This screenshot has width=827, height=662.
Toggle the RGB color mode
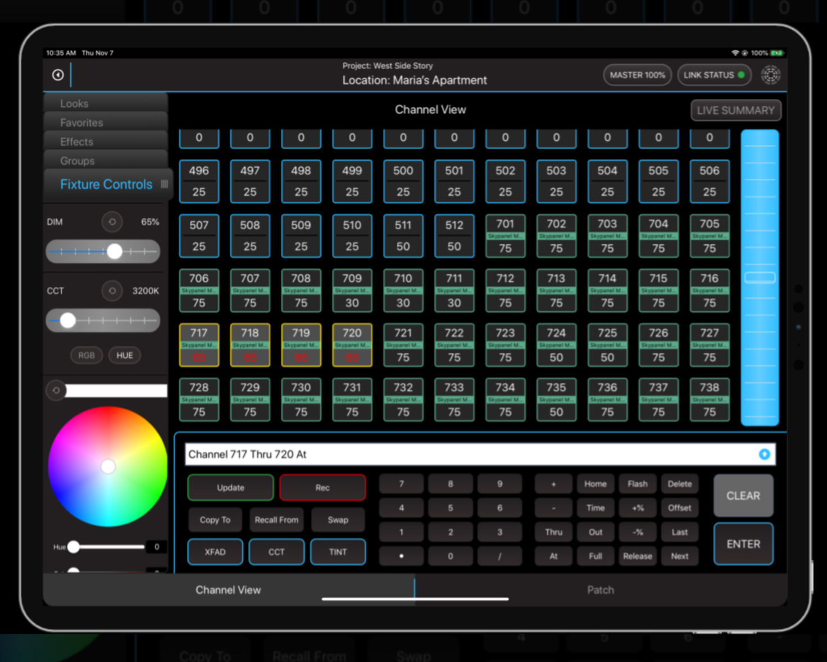pos(87,355)
